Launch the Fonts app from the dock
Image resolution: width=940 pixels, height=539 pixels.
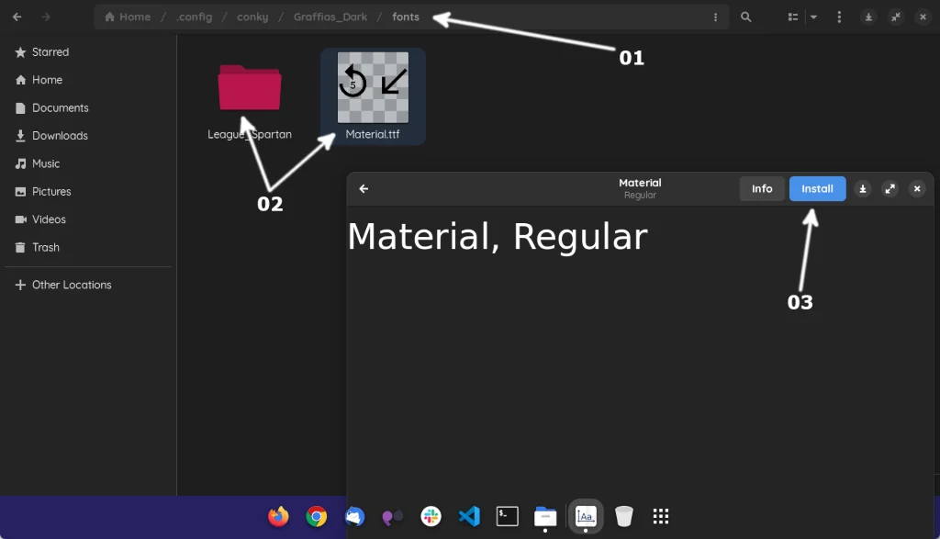(585, 516)
